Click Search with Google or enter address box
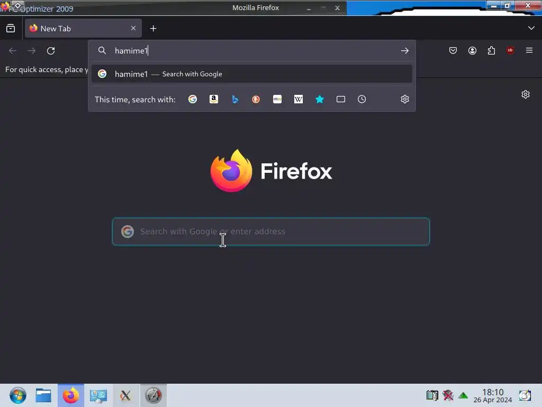The height and width of the screenshot is (407, 542). coord(271,232)
